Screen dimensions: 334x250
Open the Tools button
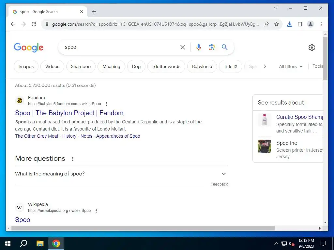pyautogui.click(x=318, y=66)
